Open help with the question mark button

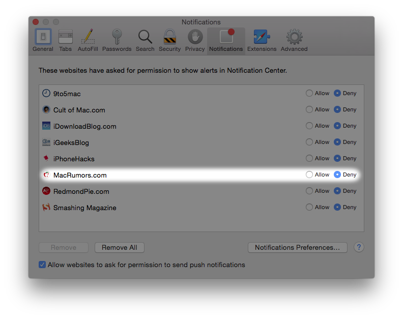pos(359,247)
